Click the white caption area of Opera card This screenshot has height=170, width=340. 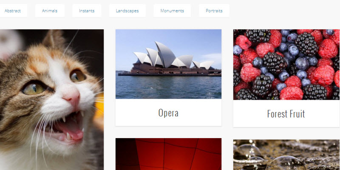click(x=168, y=112)
